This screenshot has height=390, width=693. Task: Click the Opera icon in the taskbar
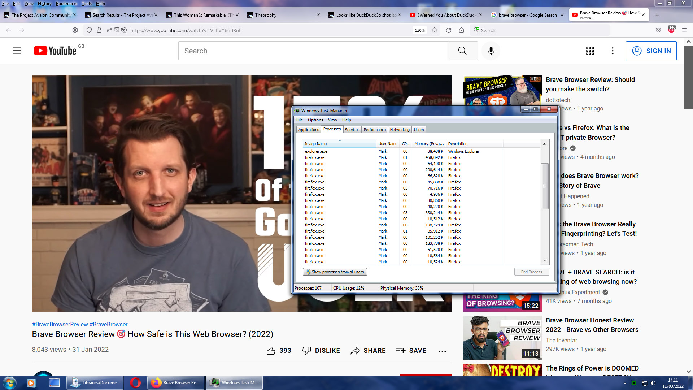135,383
